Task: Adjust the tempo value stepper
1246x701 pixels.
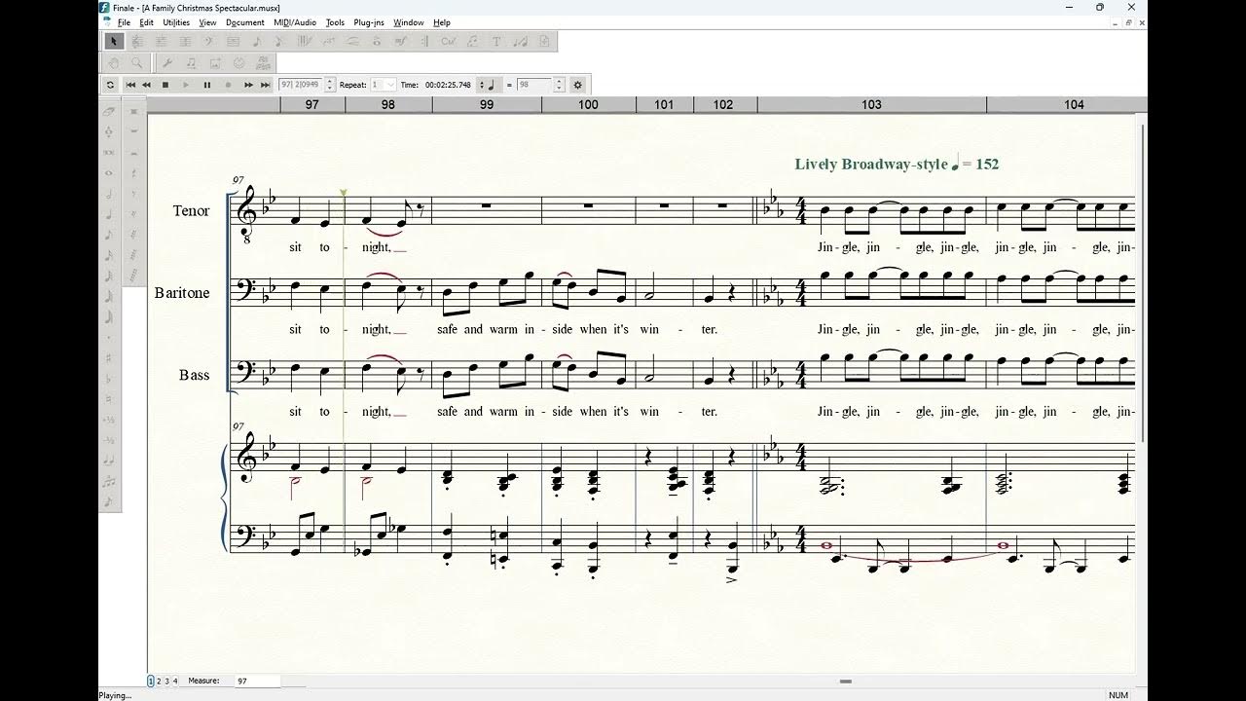Action: 558,85
